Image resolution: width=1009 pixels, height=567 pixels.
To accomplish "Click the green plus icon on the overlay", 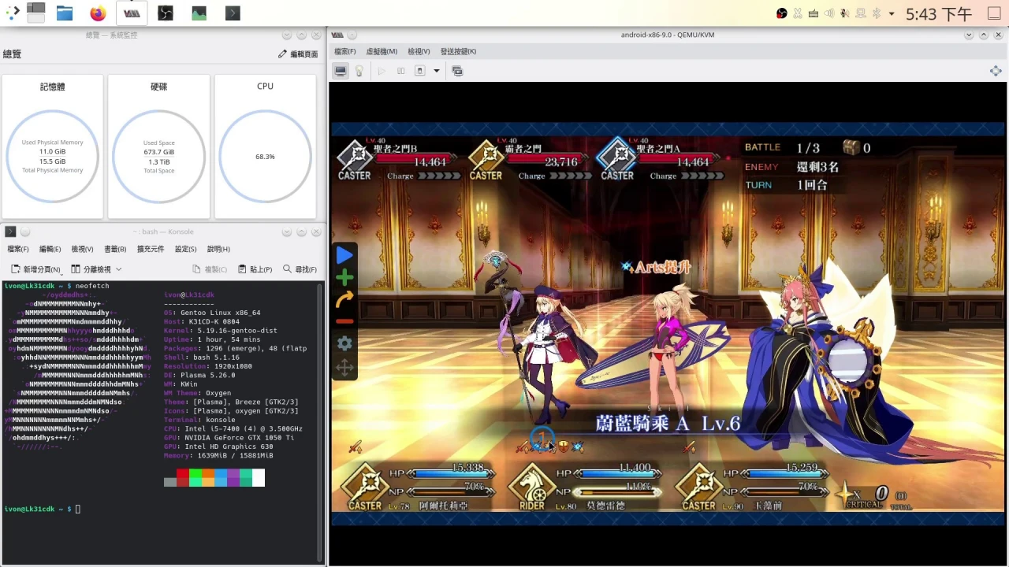I will pyautogui.click(x=344, y=277).
